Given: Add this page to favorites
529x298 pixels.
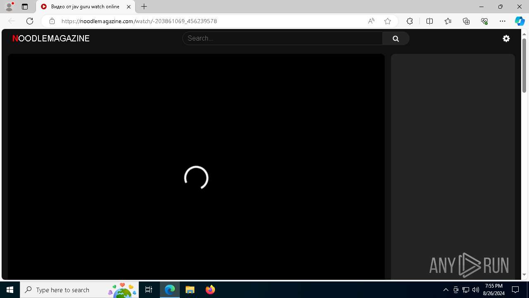Looking at the screenshot, I should pyautogui.click(x=388, y=21).
